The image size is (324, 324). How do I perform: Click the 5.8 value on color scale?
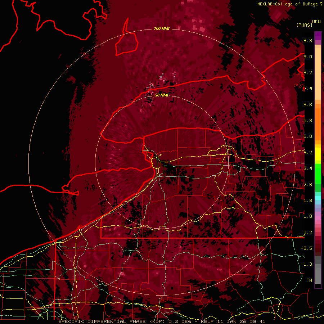coord(308,121)
